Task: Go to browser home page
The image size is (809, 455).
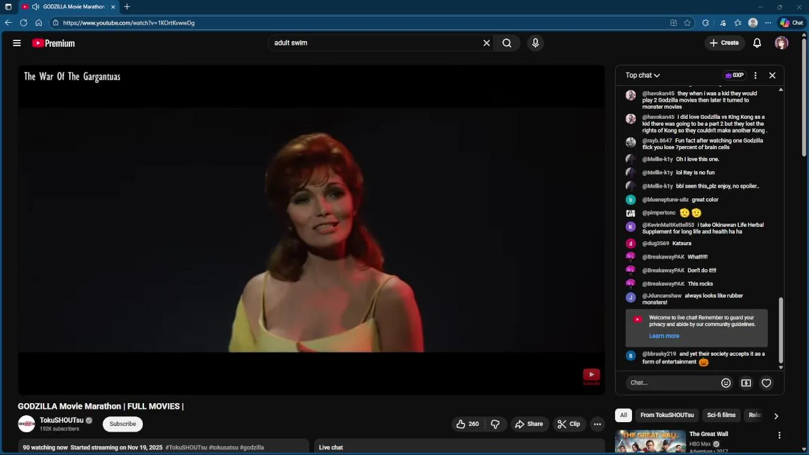Action: [x=39, y=23]
